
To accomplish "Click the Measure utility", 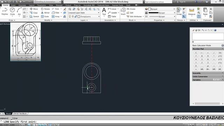I will [x=191, y=12].
